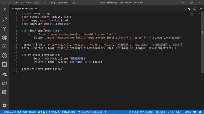Click 'PHILOX4X32X10' string on line 10

pyautogui.click(x=58, y=45)
